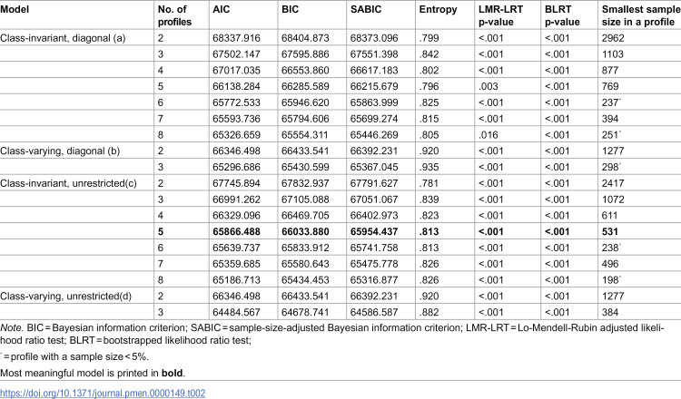This screenshot has height=399, width=681.
Task: Select the LMR-LRT p-value header
Action: (x=500, y=15)
